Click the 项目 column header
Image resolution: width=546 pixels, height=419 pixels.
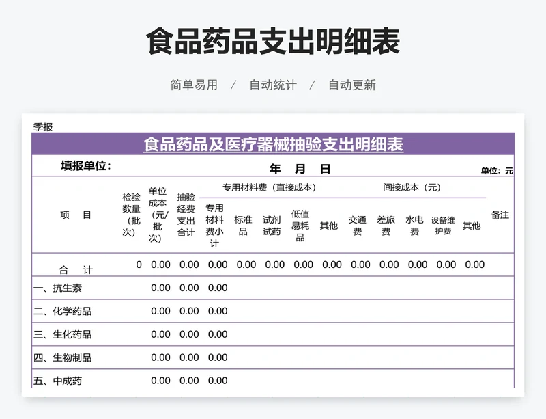pyautogui.click(x=75, y=215)
